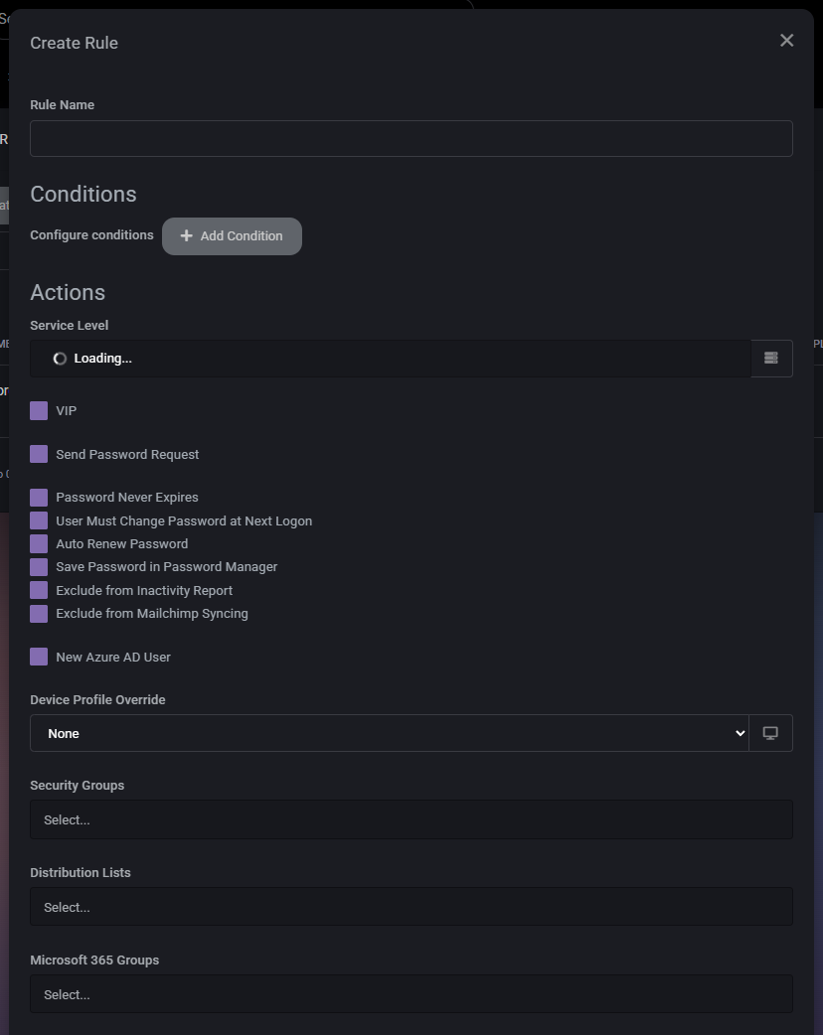Click the server icon beside Service Level
Viewport: 823px width, 1035px height.
click(771, 358)
